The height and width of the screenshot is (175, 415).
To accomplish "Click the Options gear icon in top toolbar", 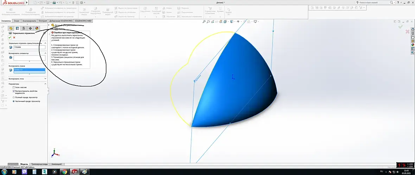I will [81, 2].
